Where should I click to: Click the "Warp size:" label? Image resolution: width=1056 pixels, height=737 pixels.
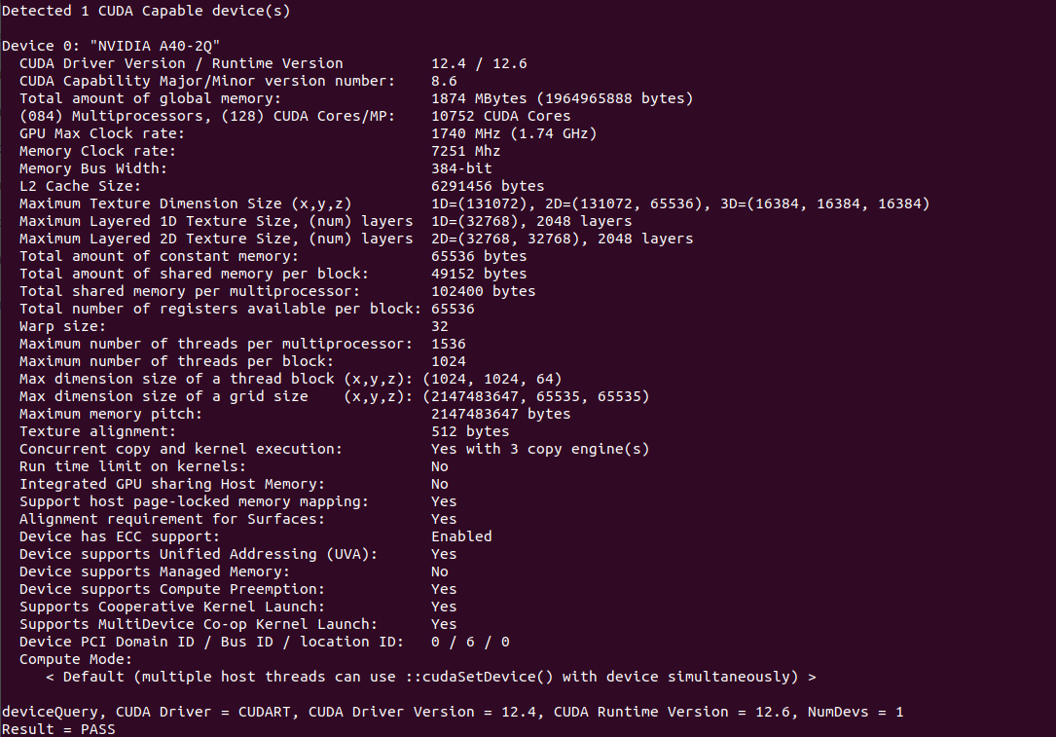(x=63, y=326)
